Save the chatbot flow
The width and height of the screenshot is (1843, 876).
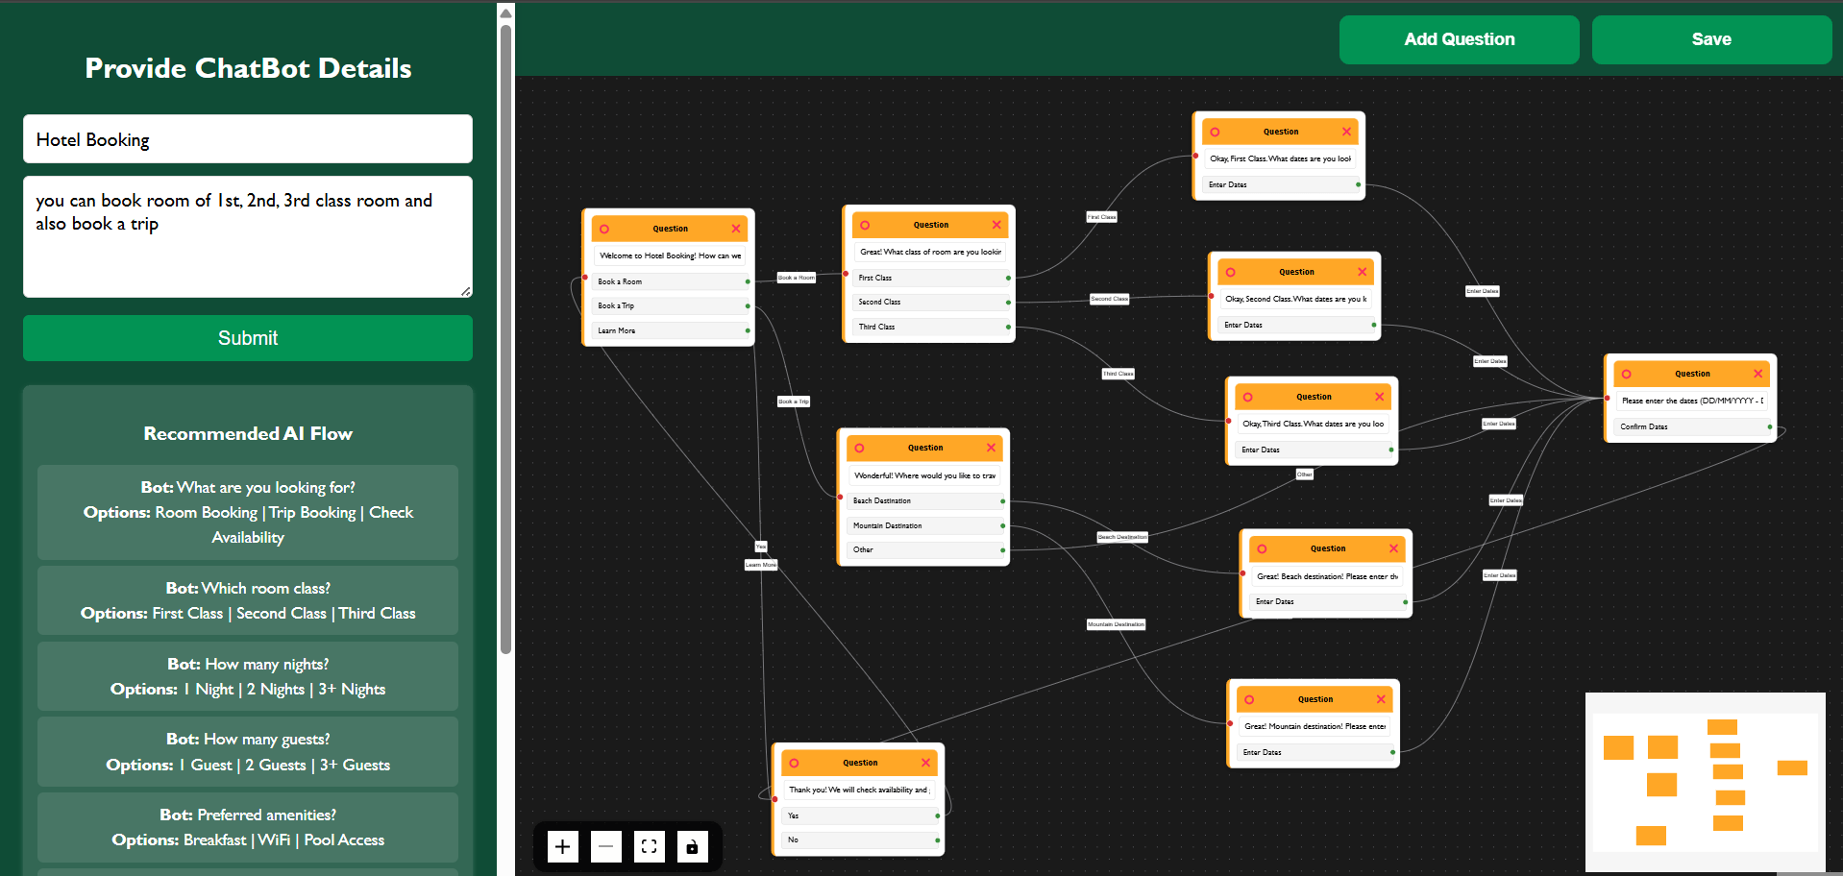(1710, 39)
